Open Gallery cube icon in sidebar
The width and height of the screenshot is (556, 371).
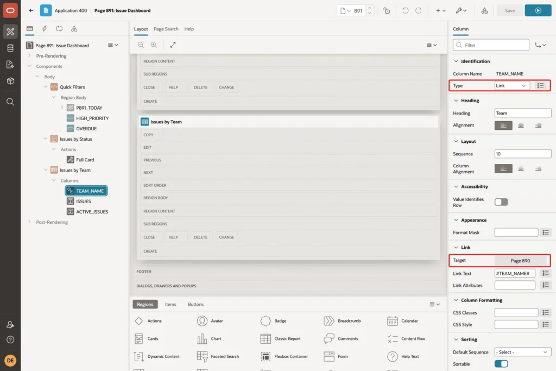[10, 81]
